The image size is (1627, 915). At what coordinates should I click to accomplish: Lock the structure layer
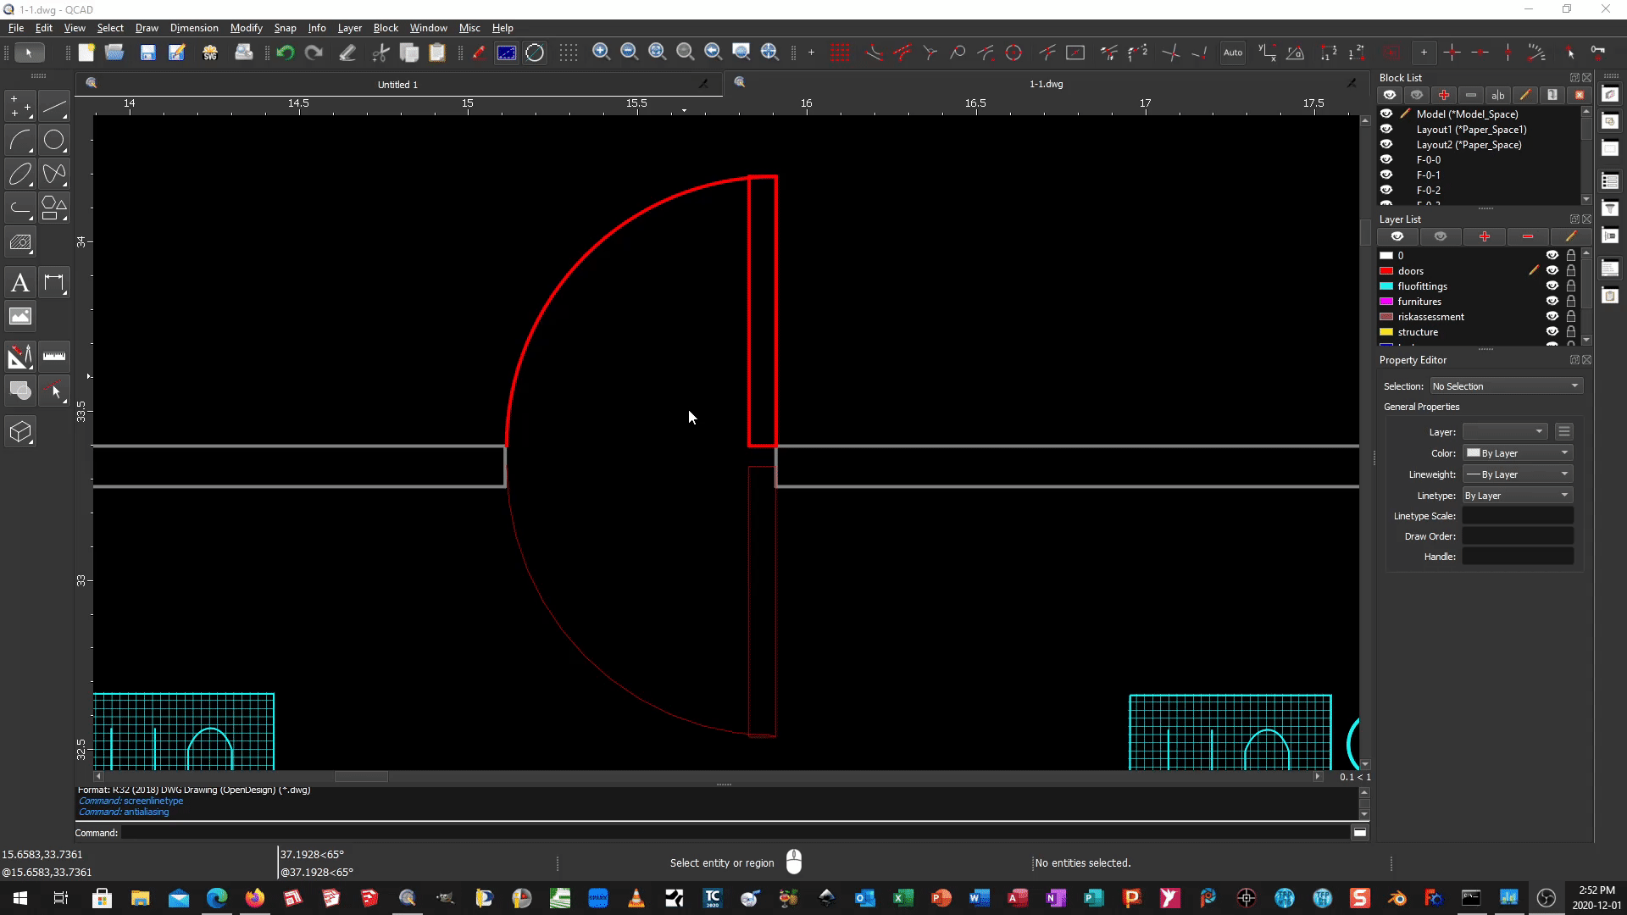point(1571,332)
